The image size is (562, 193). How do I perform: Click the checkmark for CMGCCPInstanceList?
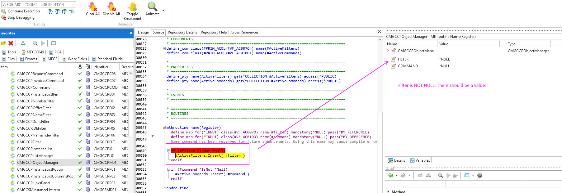click(x=80, y=149)
